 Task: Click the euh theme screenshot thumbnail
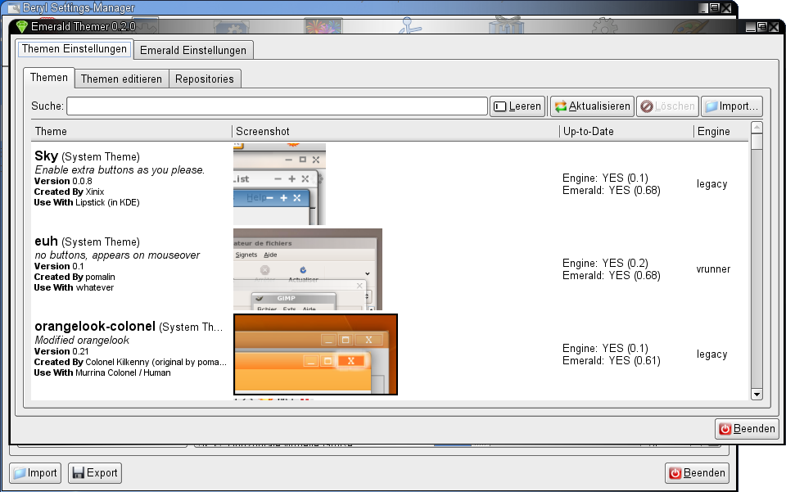click(308, 269)
